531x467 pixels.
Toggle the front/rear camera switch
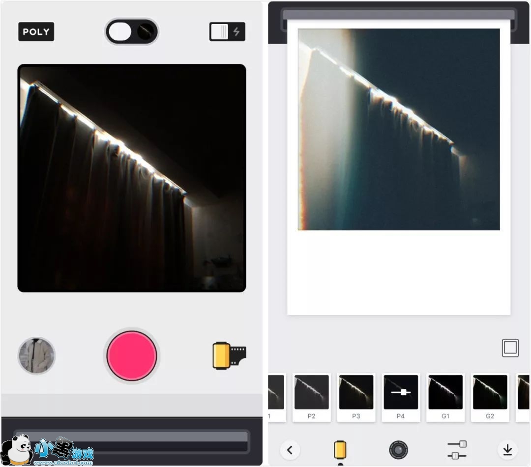point(132,32)
